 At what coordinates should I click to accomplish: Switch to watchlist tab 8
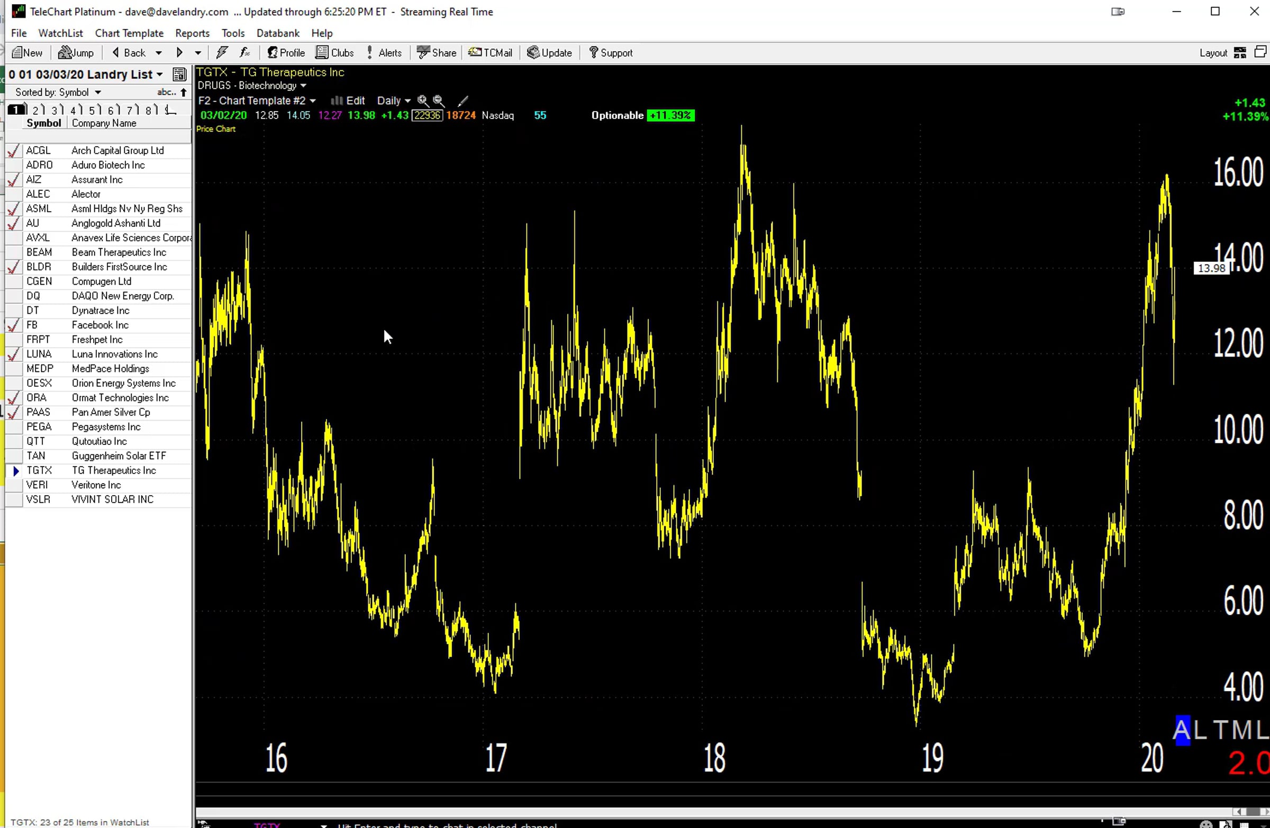[150, 110]
